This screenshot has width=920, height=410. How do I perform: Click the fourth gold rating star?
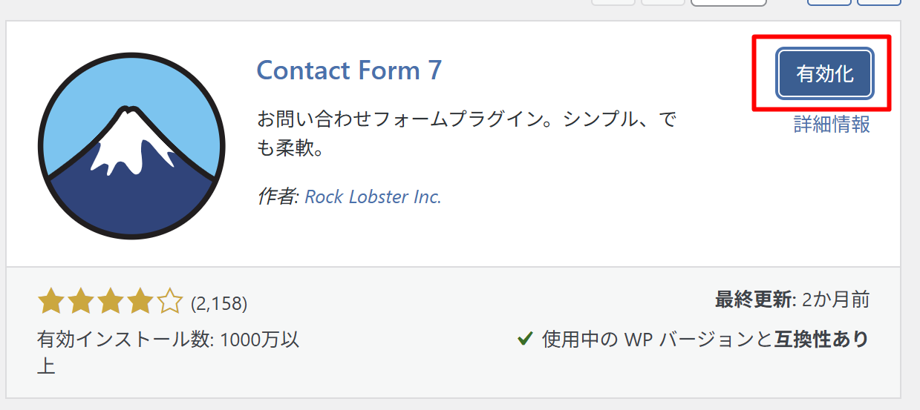pyautogui.click(x=140, y=302)
